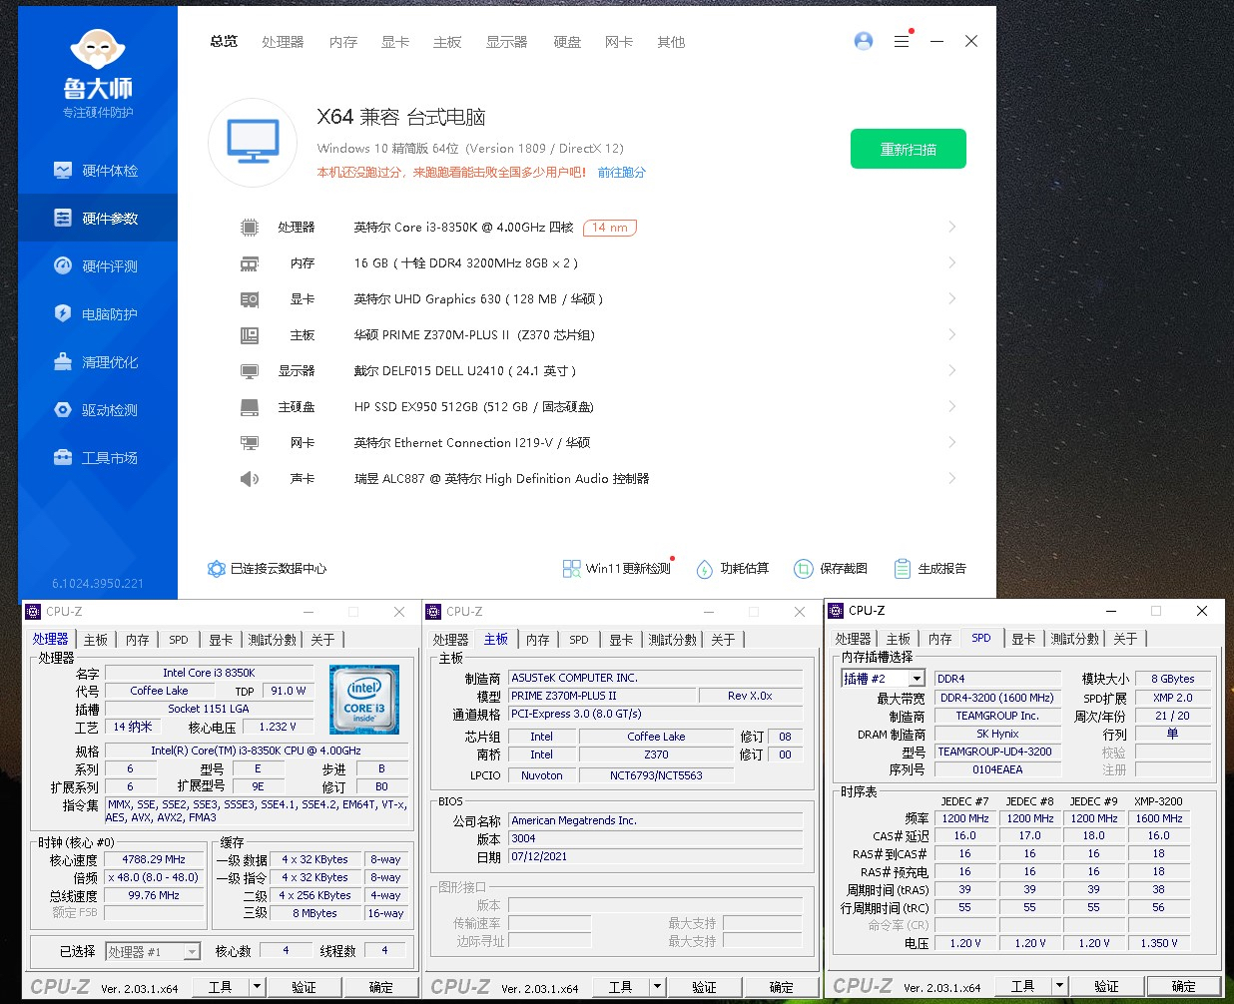Open the hamburger menu in 鲁大师
Viewport: 1234px width, 1004px height.
(902, 41)
